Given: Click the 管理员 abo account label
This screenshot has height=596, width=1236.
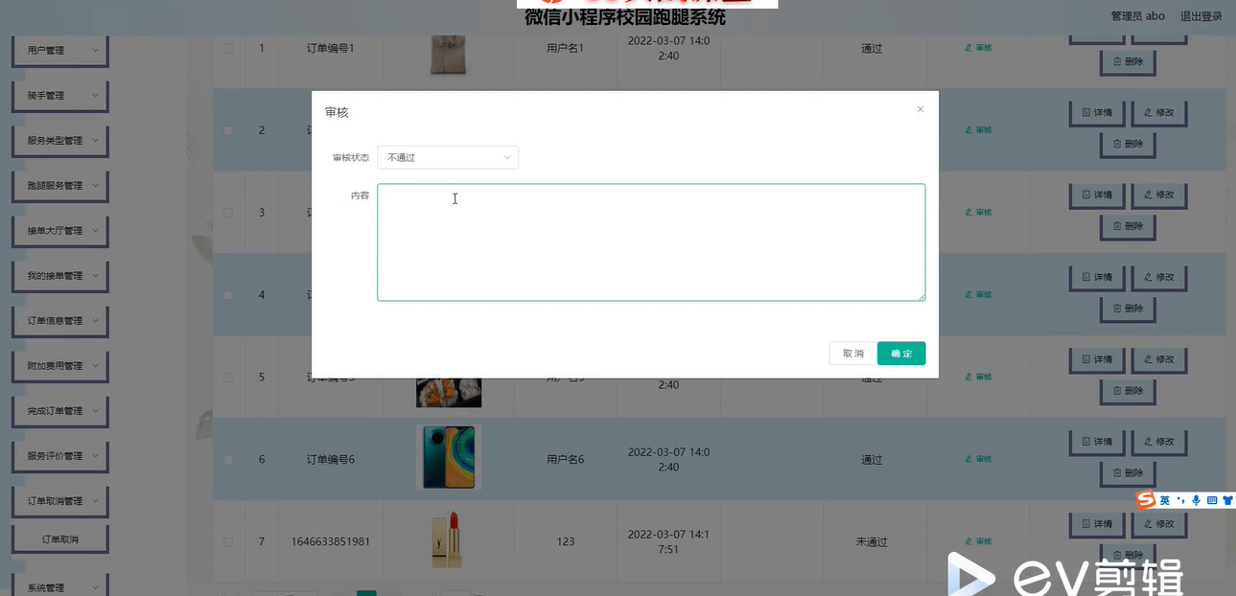Looking at the screenshot, I should click(1137, 16).
